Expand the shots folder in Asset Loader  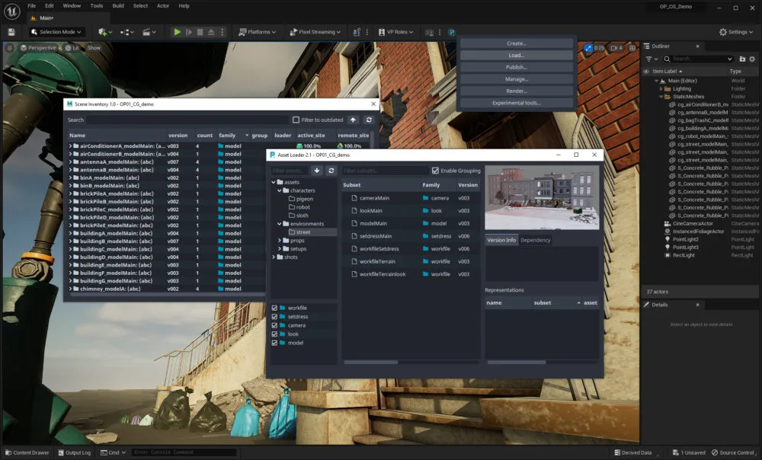tap(274, 257)
